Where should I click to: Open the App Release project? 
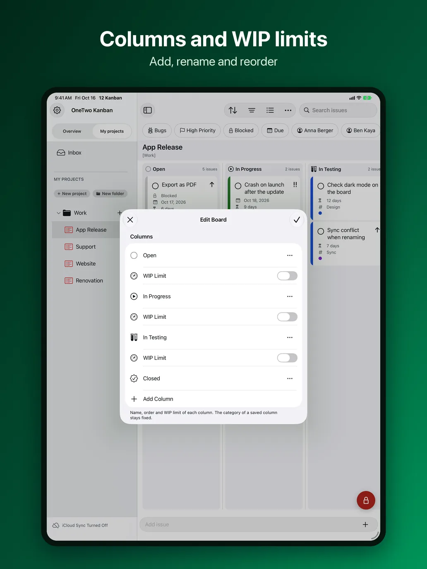point(86,230)
